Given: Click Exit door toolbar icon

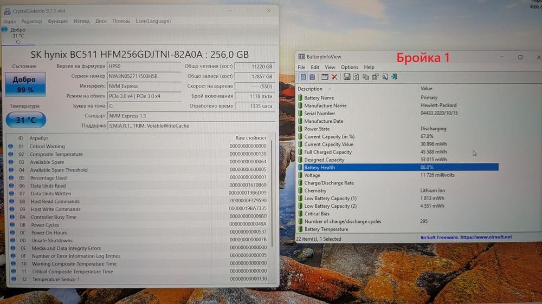Looking at the screenshot, I should [x=394, y=77].
